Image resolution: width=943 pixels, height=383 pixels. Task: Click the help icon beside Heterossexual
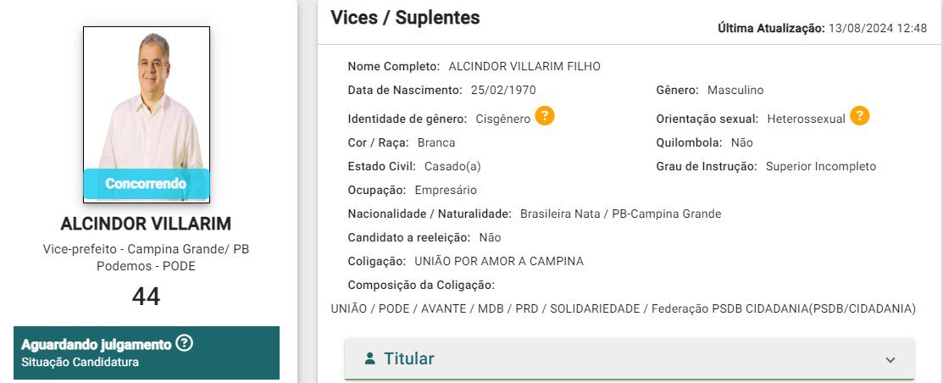860,116
